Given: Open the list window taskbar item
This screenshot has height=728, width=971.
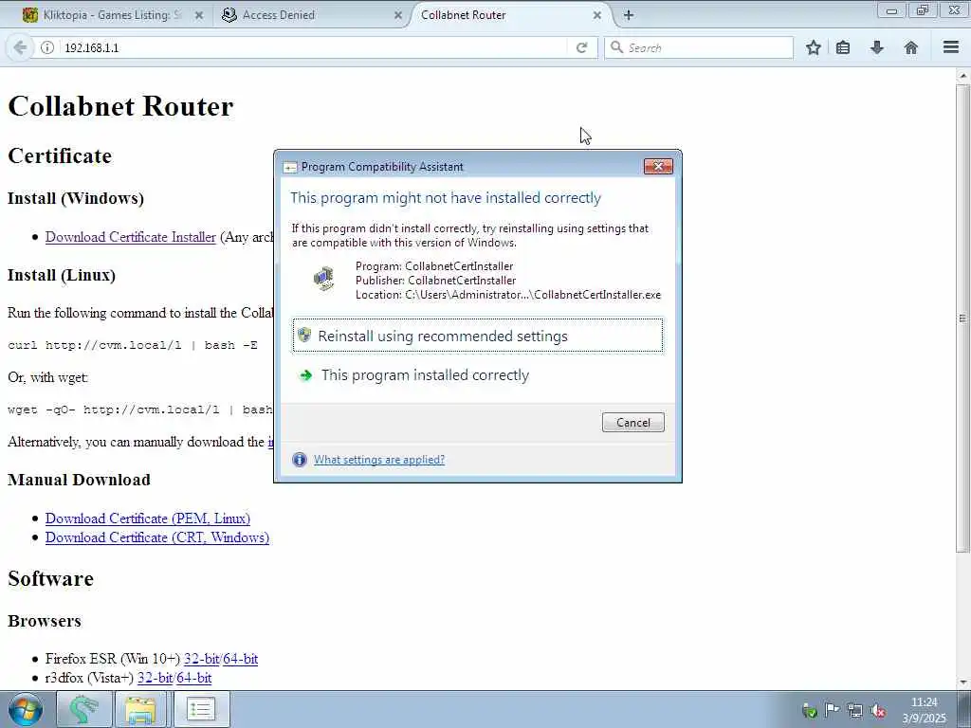Looking at the screenshot, I should [x=201, y=709].
